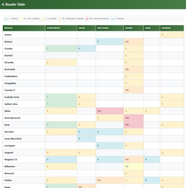The height and width of the screenshot is (188, 186).
Task: Click Dicamba's Clover White S cell
Action: point(61,62)
